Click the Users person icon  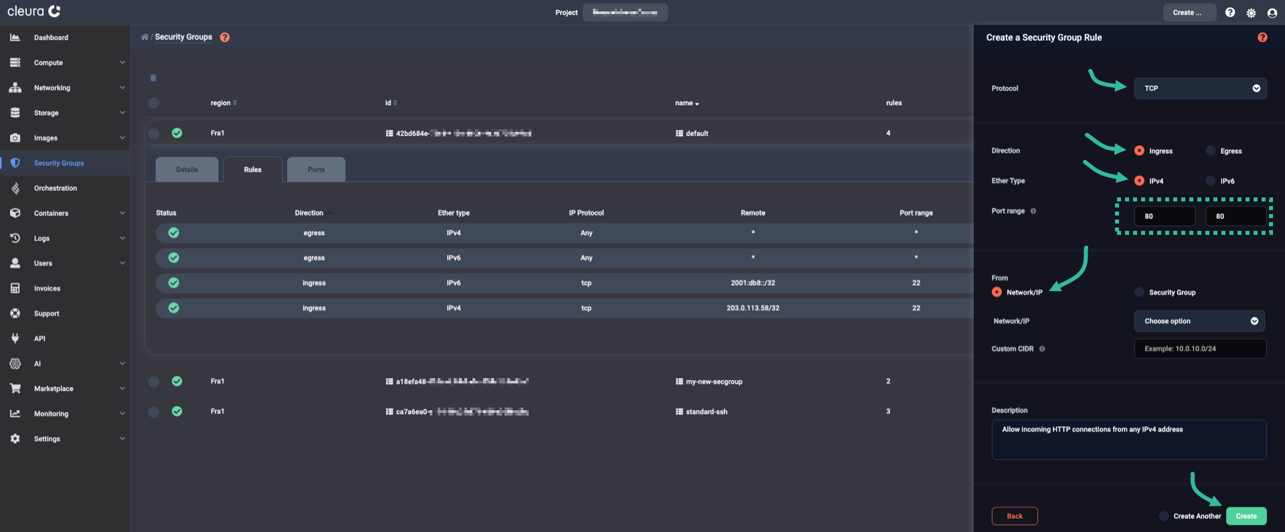click(15, 263)
